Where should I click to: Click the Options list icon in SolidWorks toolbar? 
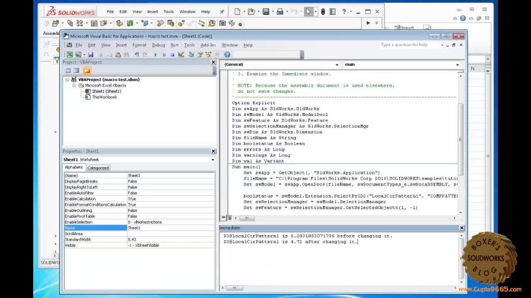pos(332,12)
